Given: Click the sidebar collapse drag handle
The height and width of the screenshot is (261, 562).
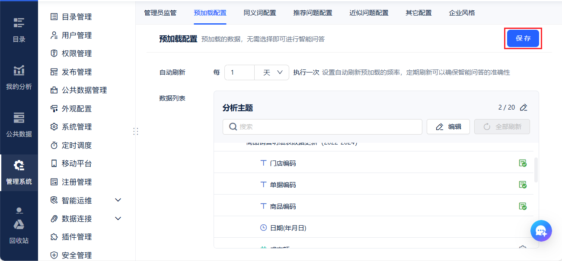Looking at the screenshot, I should pos(136,131).
